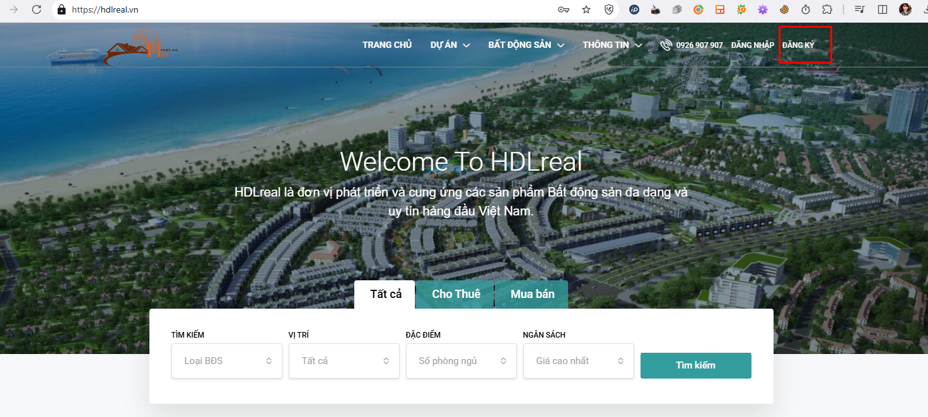Click the ĐẶC ĐIỂM field label
This screenshot has height=417, width=928.
[x=423, y=335]
